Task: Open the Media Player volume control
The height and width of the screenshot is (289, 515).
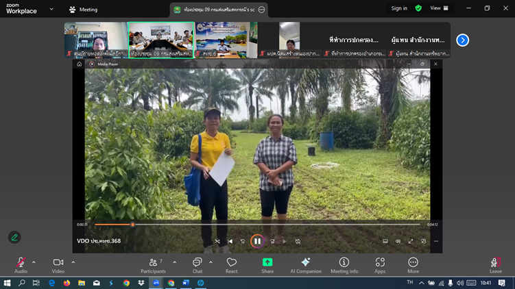Action: tap(398, 242)
